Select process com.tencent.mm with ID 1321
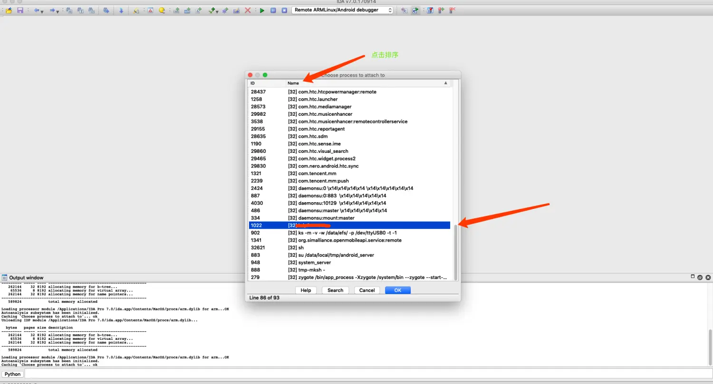Image resolution: width=713 pixels, height=384 pixels. [349, 174]
